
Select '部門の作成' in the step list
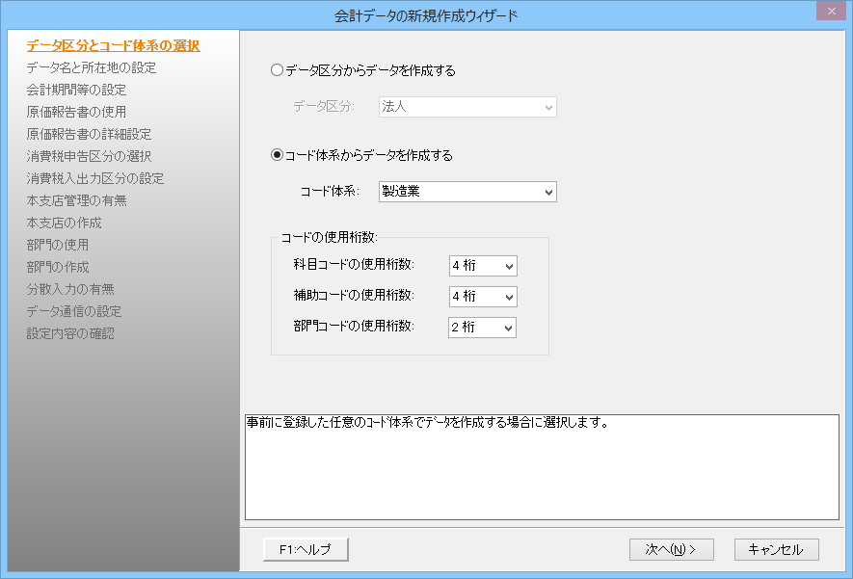point(58,267)
